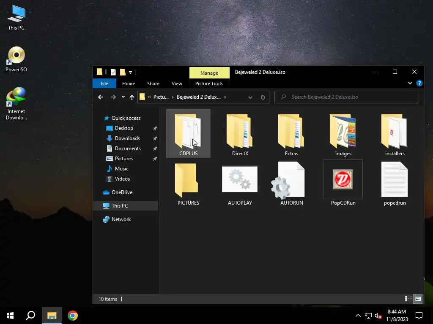Select Quick access in navigation pane
Viewport: 433px width, 324px height.
(126, 118)
